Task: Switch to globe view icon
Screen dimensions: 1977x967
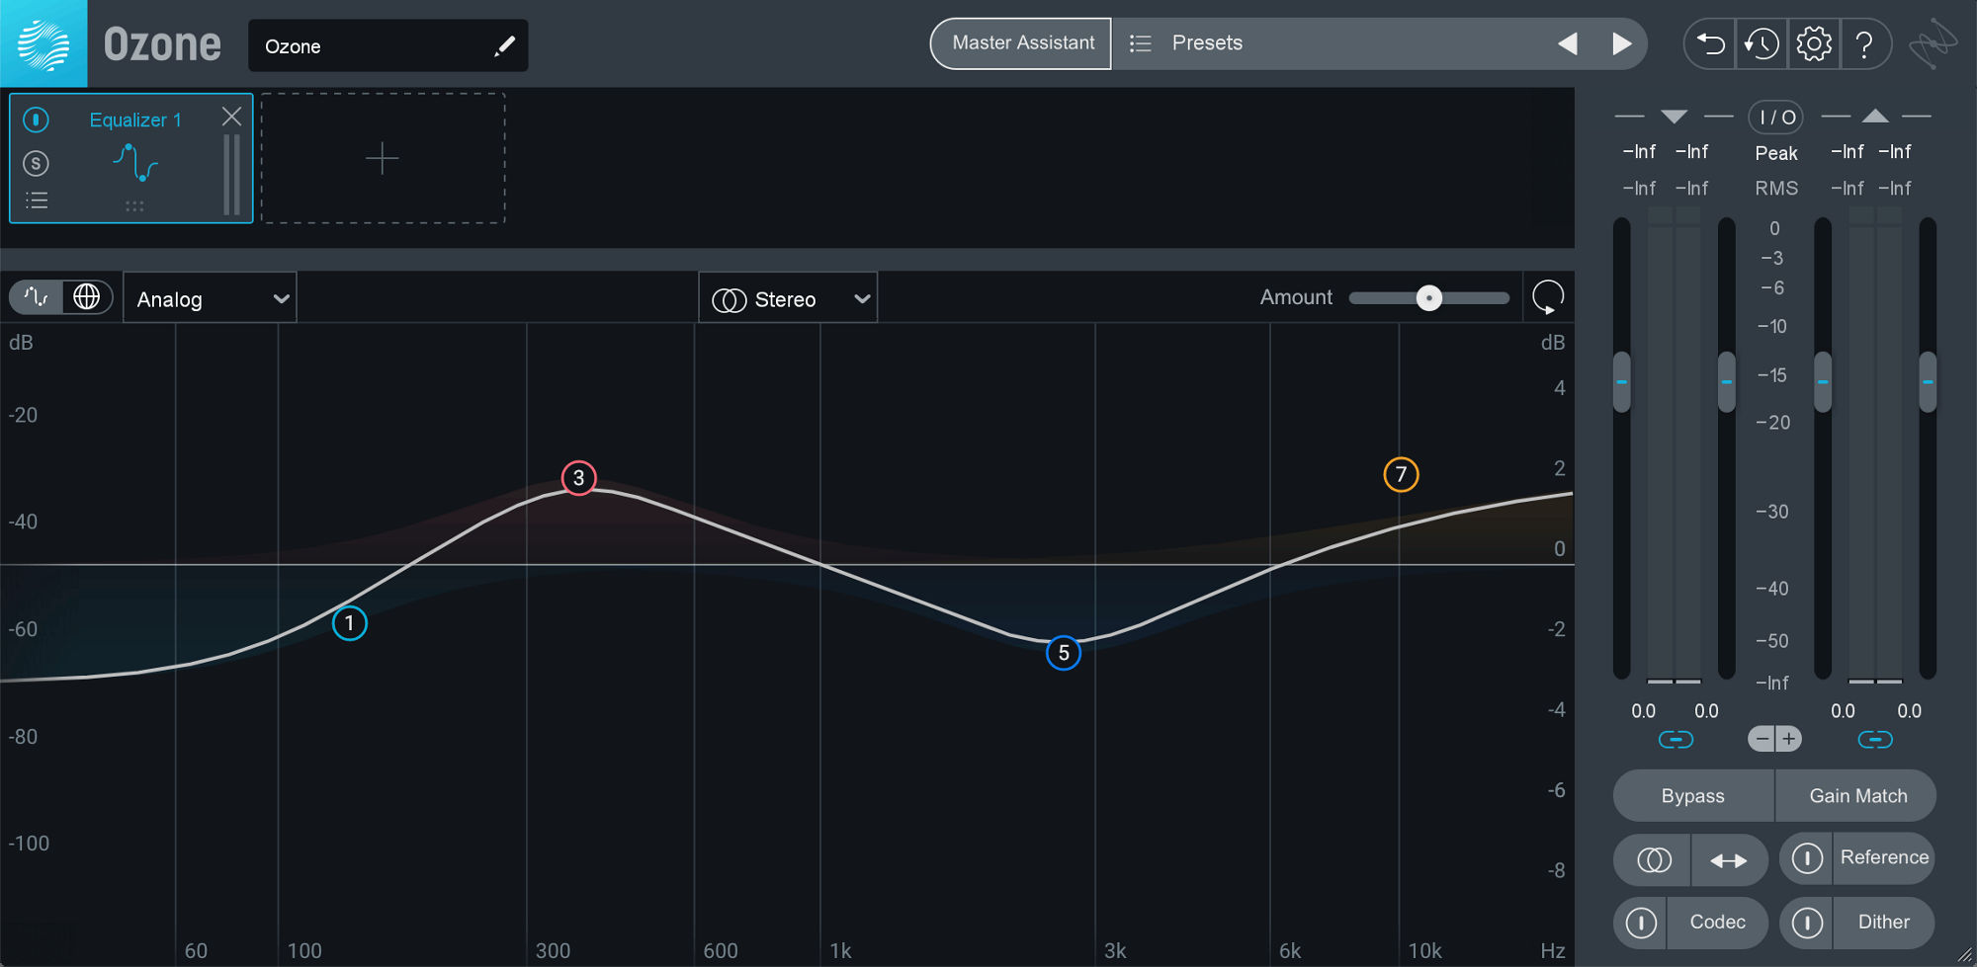Action: click(x=87, y=296)
